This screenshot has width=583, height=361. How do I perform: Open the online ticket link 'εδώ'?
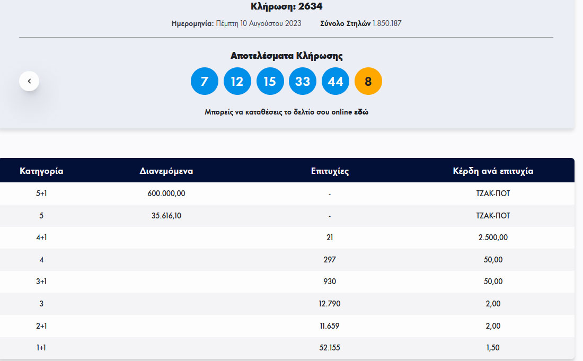pyautogui.click(x=361, y=112)
